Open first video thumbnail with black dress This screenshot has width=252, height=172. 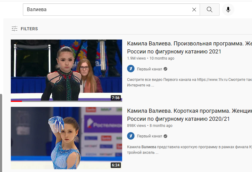coord(66,71)
